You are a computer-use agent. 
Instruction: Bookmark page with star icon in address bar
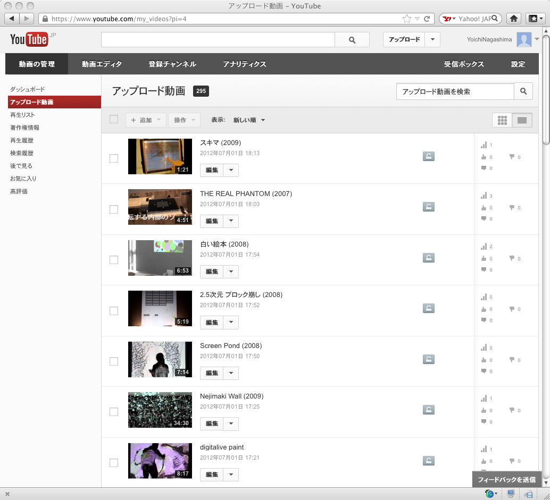tap(406, 19)
